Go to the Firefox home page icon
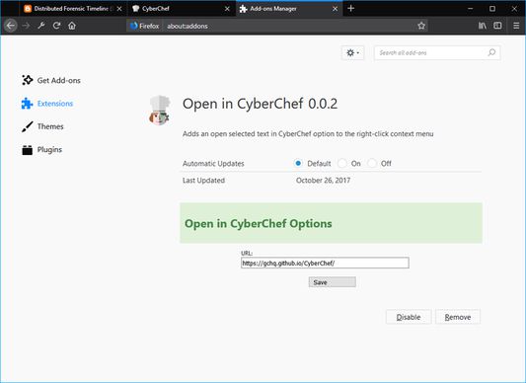 tap(72, 26)
